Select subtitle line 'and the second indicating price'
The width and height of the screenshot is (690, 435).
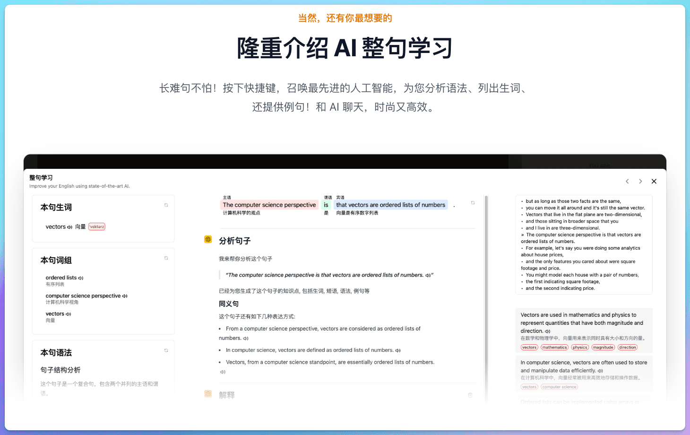click(560, 288)
